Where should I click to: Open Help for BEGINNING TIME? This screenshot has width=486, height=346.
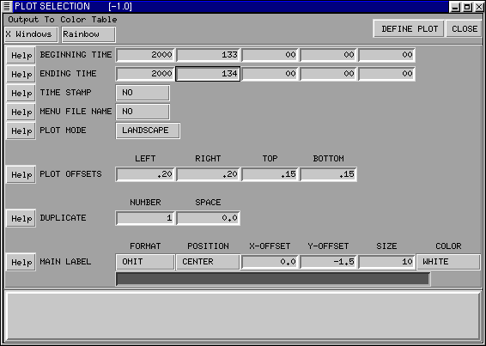21,56
